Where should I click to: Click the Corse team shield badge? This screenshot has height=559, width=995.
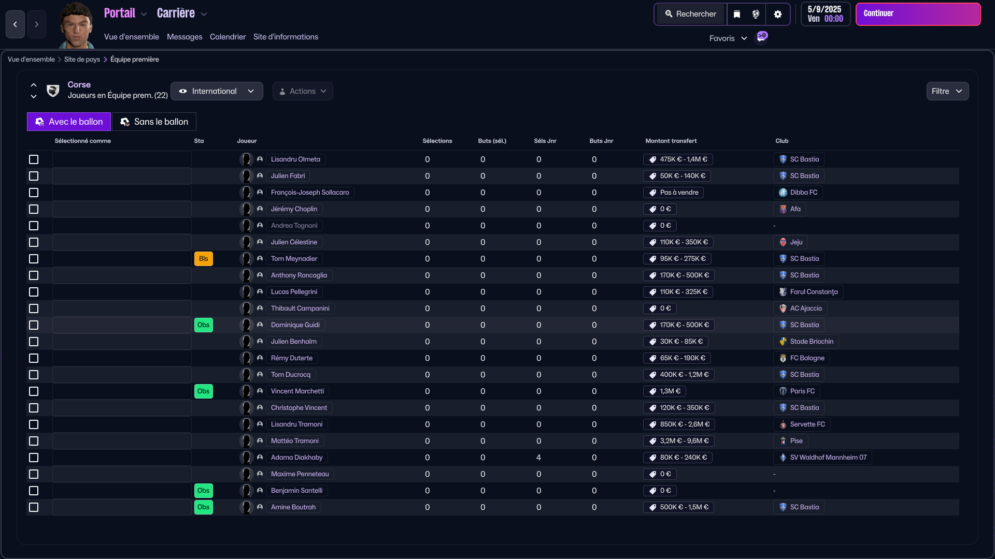[x=53, y=91]
